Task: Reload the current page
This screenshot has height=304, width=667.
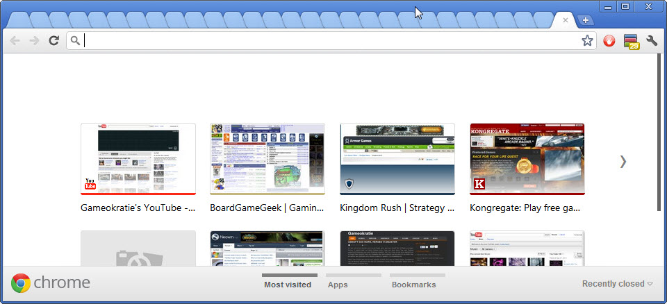Action: [53, 41]
